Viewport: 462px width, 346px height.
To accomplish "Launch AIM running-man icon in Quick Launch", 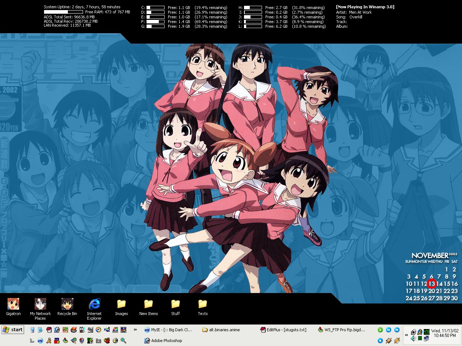I will tap(49, 341).
